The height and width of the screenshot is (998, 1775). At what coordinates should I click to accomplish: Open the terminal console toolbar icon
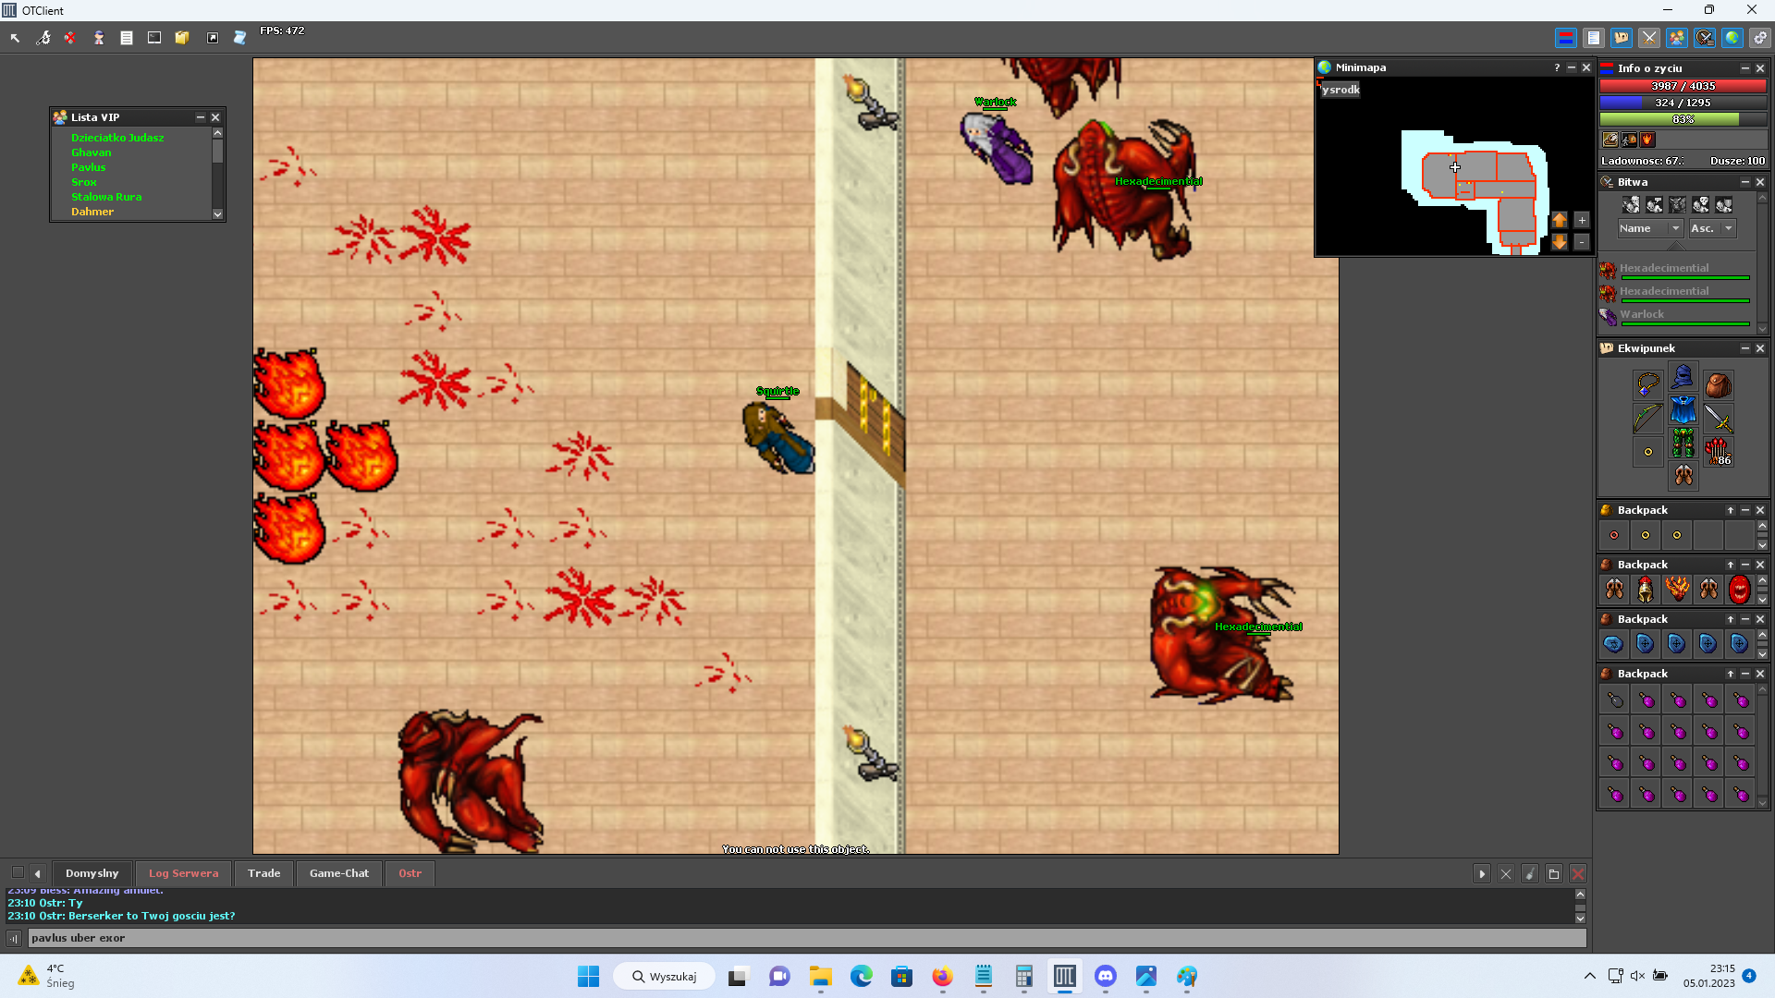point(154,38)
